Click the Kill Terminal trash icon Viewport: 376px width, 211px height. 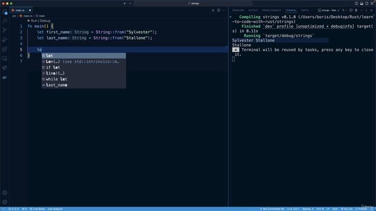point(356,11)
